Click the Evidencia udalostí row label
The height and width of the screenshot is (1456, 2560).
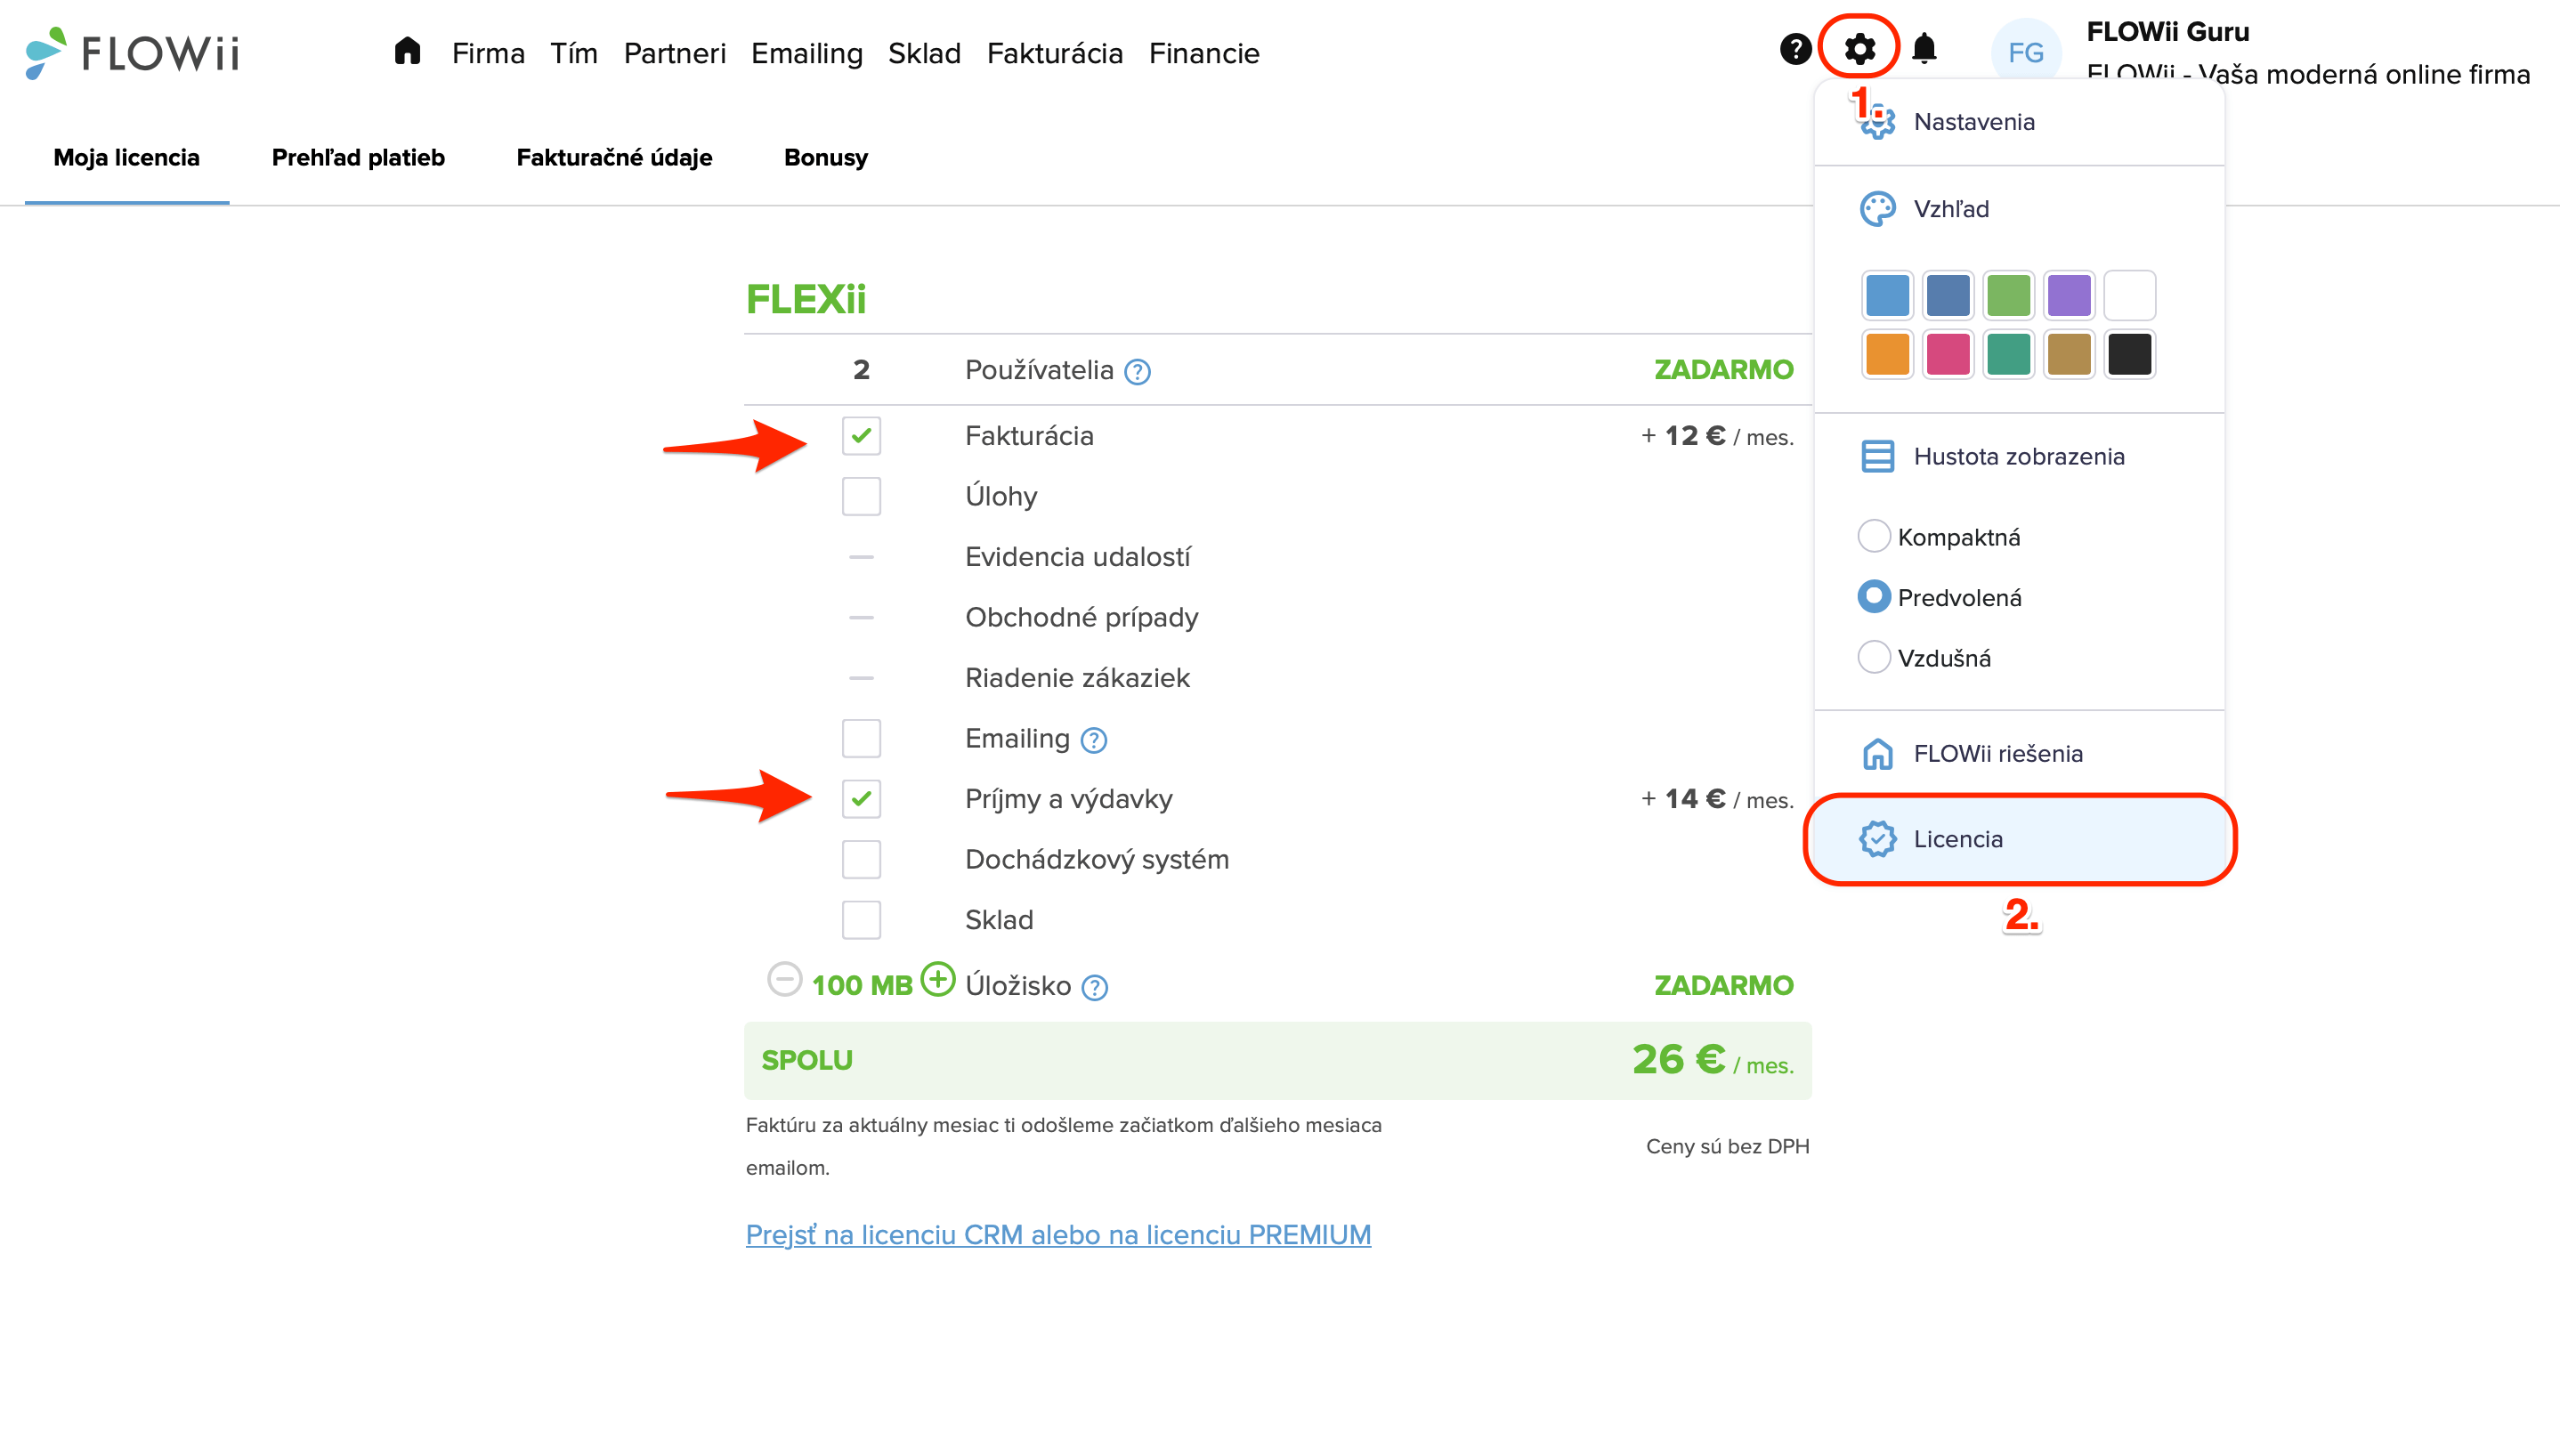1078,557
